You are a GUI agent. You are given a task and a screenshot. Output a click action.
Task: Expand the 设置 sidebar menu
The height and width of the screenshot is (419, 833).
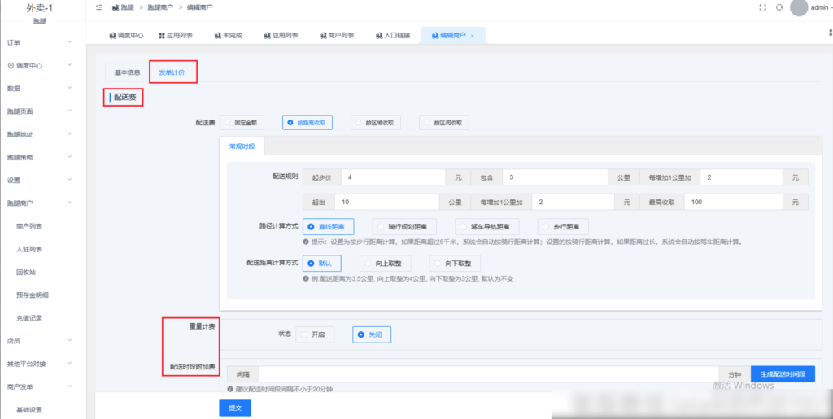point(42,180)
